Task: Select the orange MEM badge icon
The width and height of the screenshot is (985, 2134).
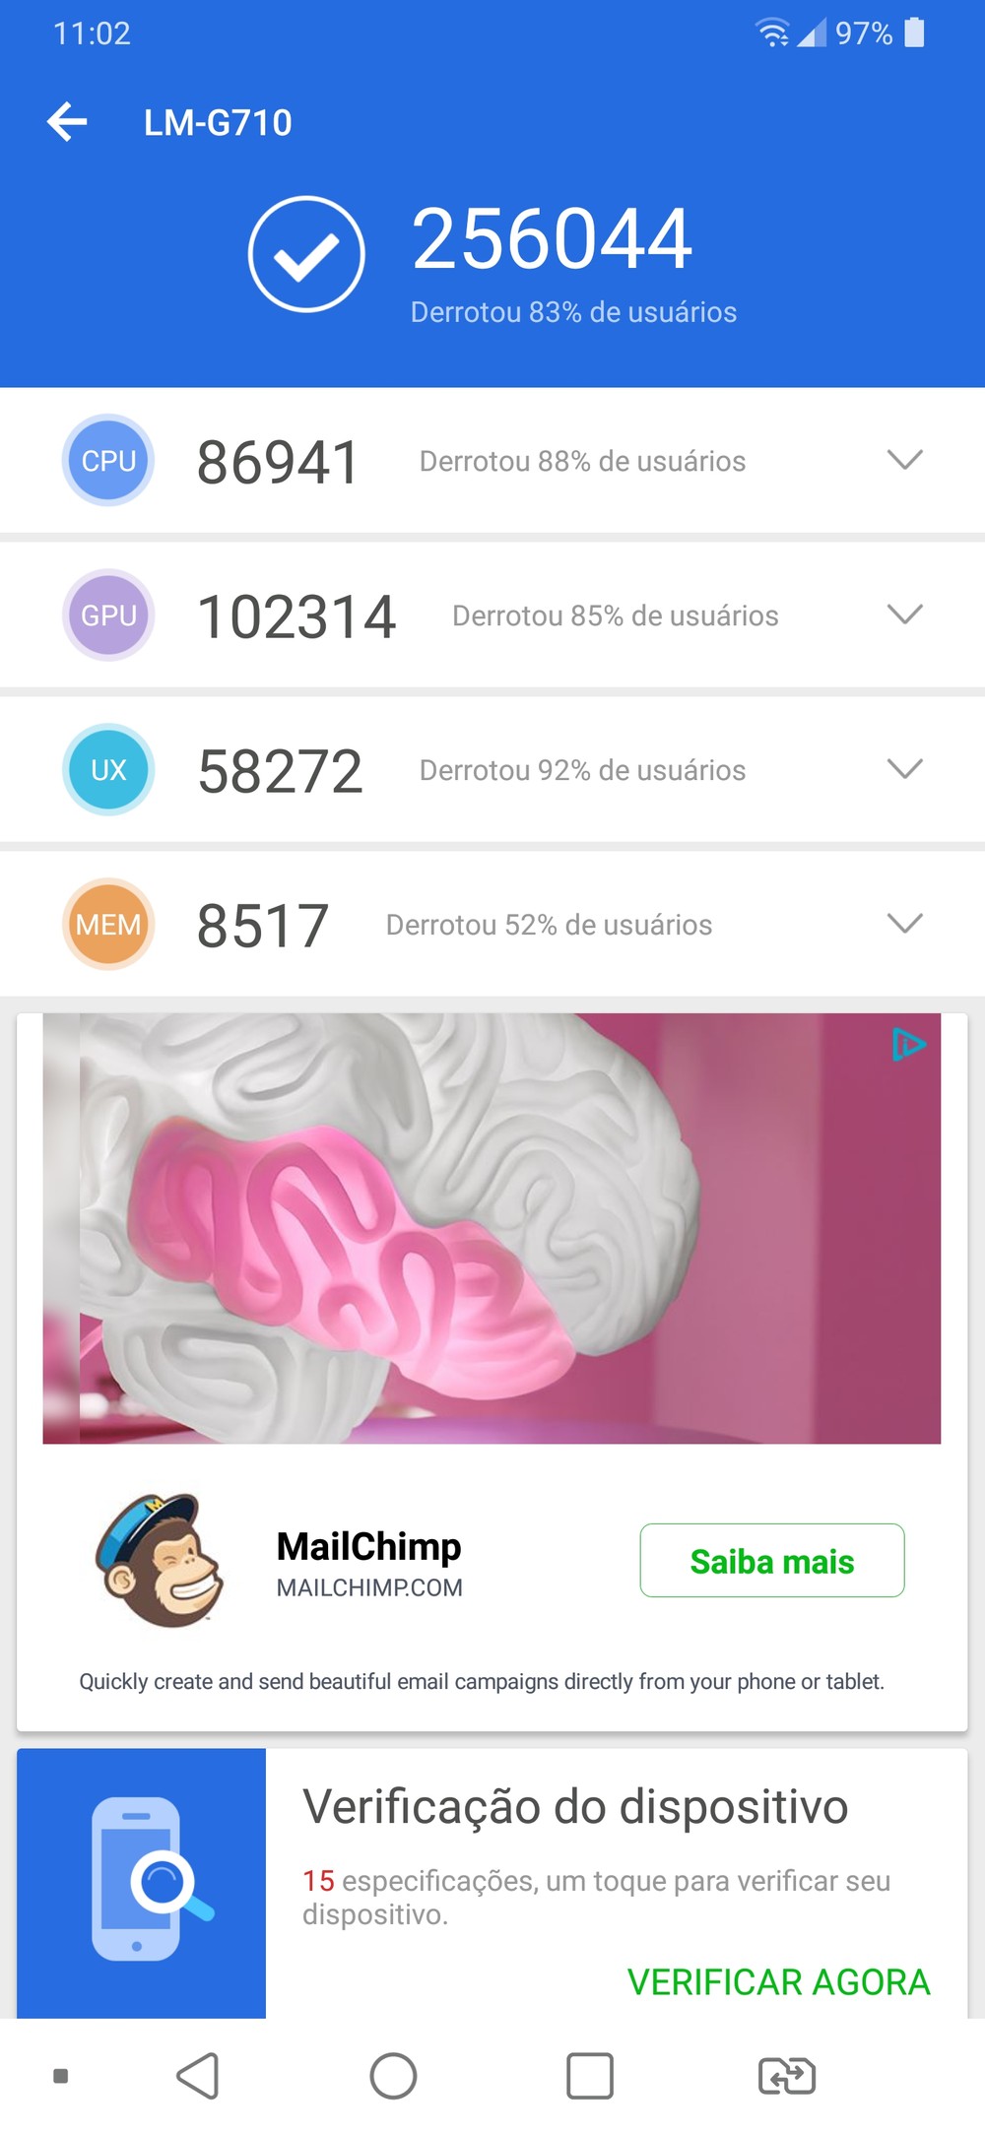Action: (x=108, y=924)
